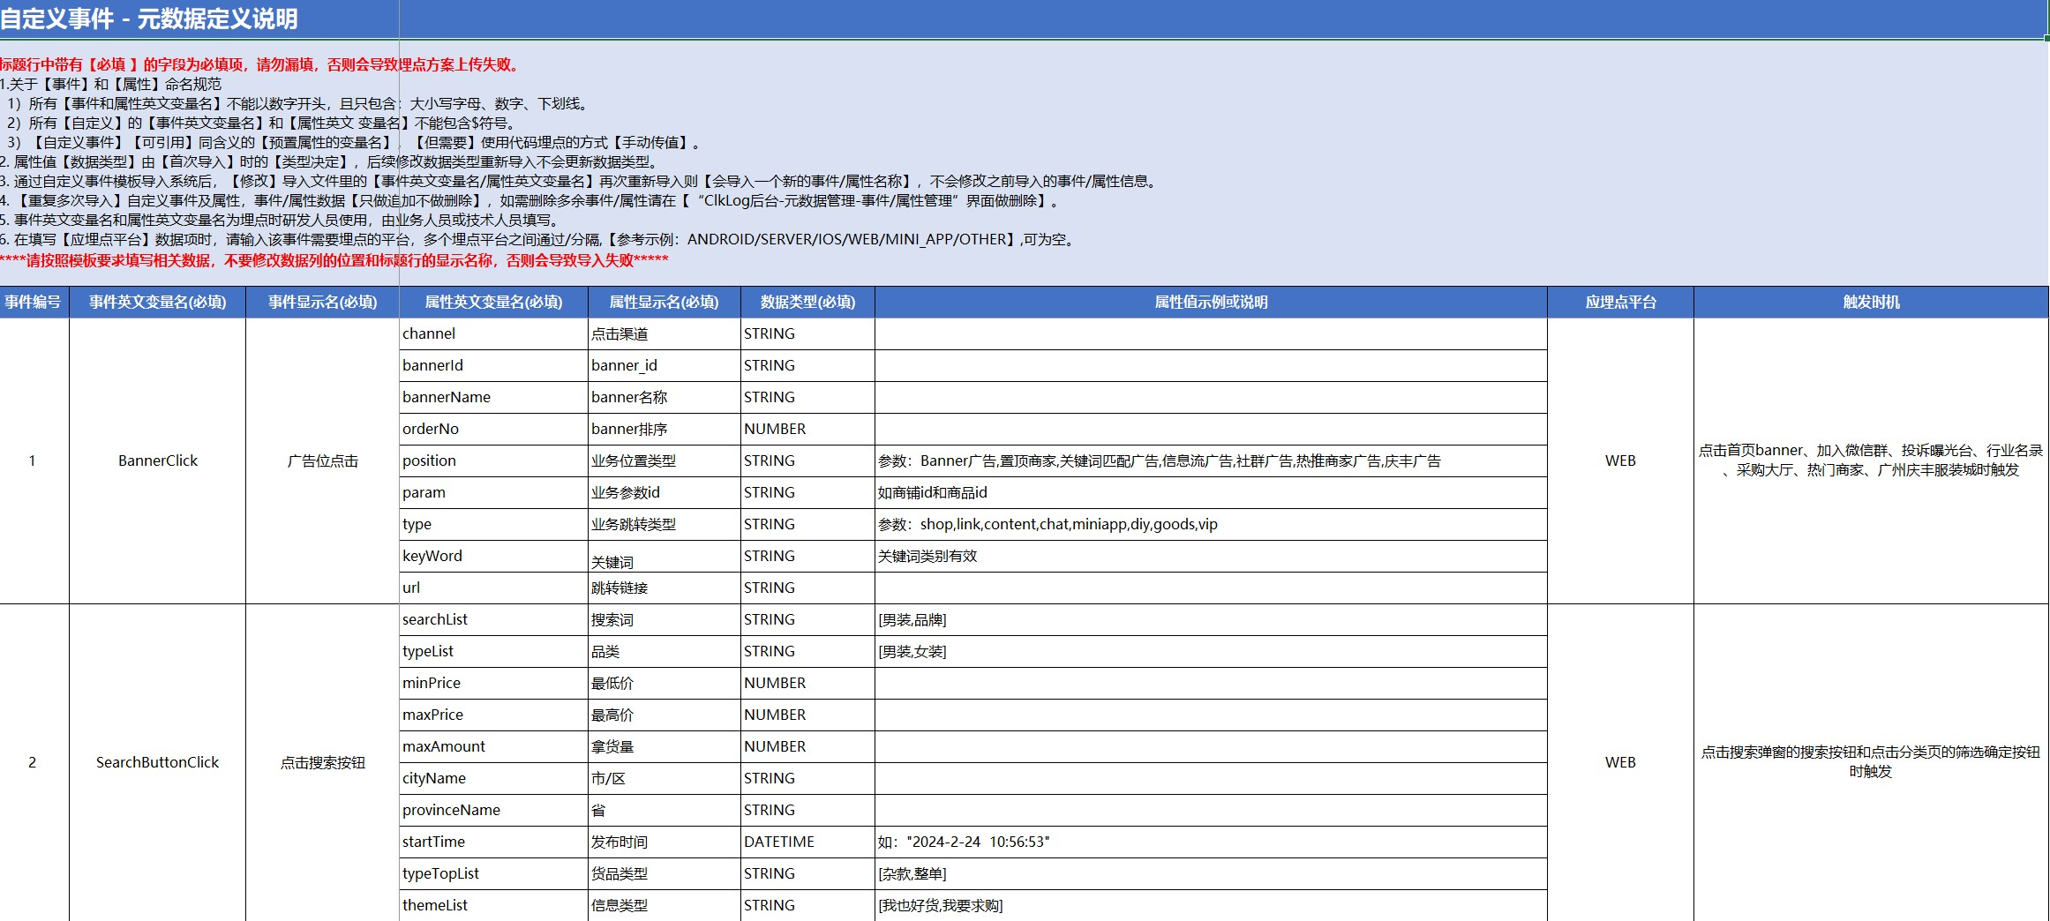
Task: Select the cell starting 参数：Banner广告
Action: point(1211,460)
